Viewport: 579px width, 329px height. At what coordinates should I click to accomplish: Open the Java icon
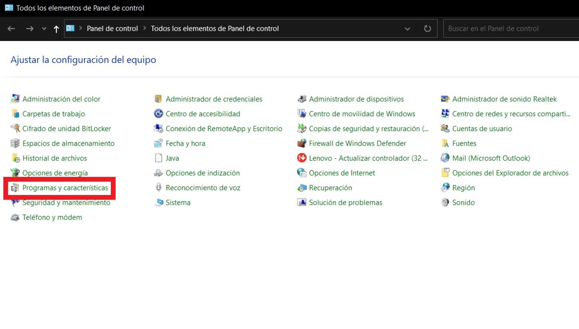tap(158, 158)
